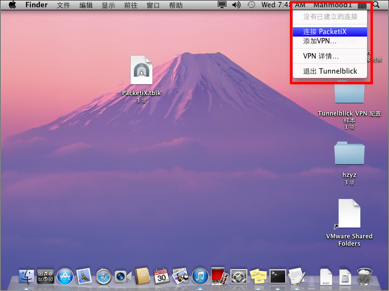
Task: Launch Safari from the Dock
Action: pyautogui.click(x=103, y=276)
